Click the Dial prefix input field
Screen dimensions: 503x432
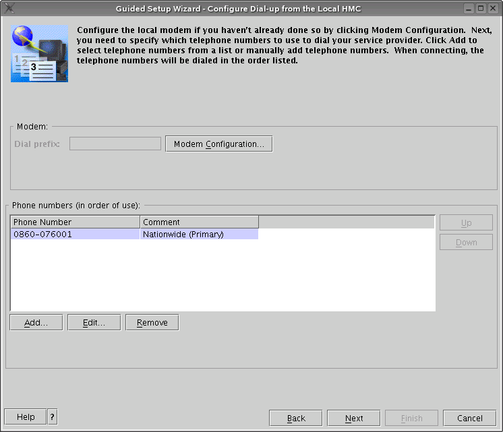coord(115,144)
